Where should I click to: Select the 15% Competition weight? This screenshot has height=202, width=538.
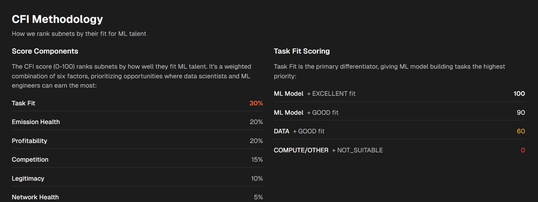(257, 160)
